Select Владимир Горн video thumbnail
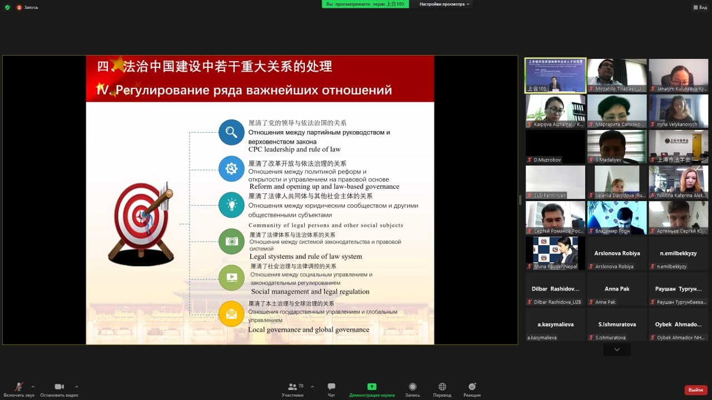 pyautogui.click(x=617, y=217)
